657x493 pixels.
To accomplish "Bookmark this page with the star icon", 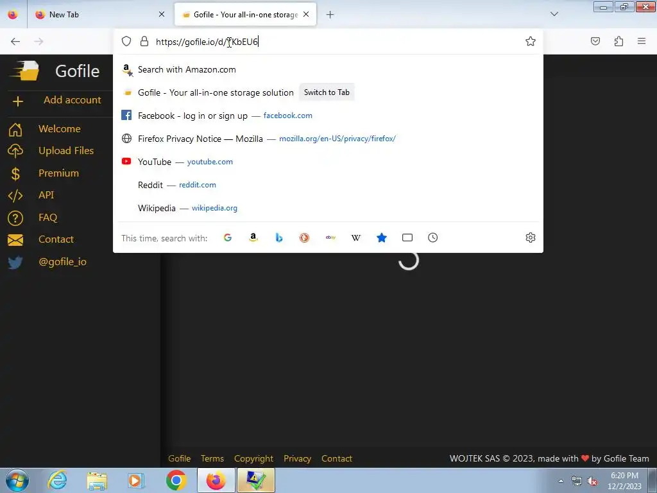I will click(531, 41).
